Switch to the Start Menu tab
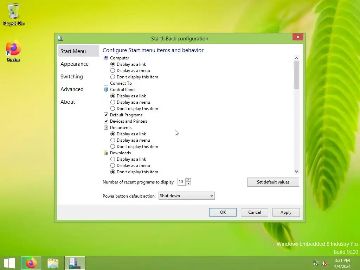This screenshot has height=270, width=360. (x=78, y=51)
